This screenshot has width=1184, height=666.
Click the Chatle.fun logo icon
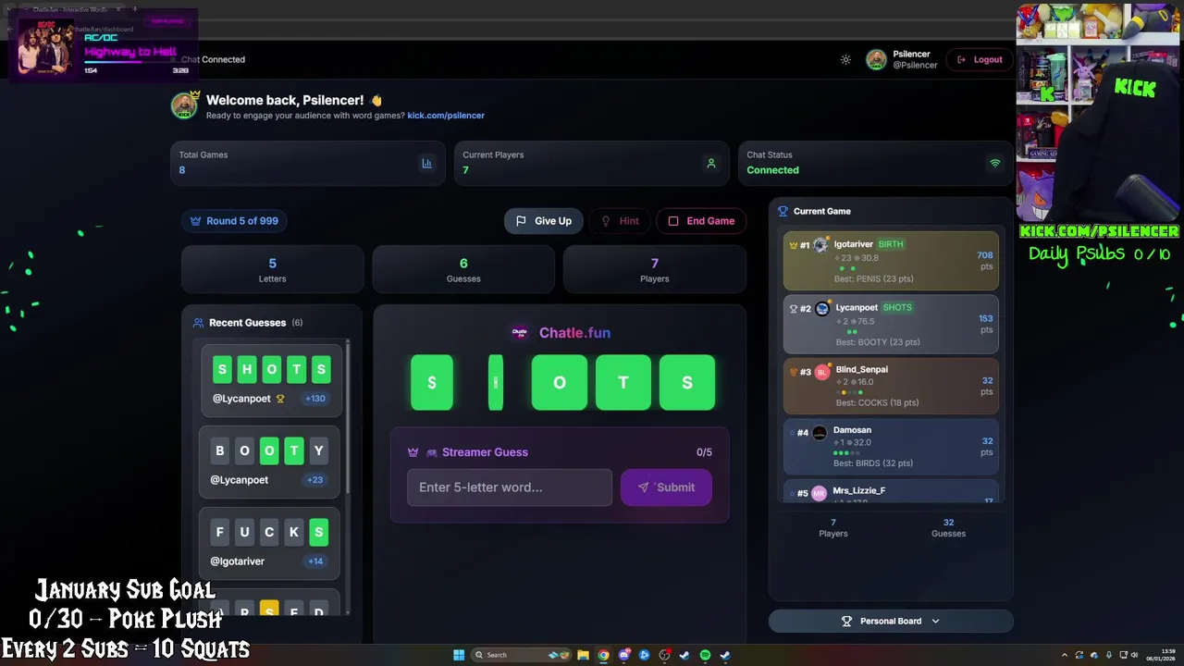(520, 332)
